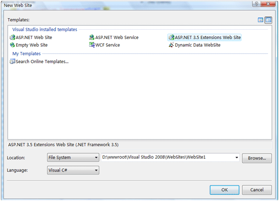Pick the ASP.NET Web Service template icon

coord(92,37)
